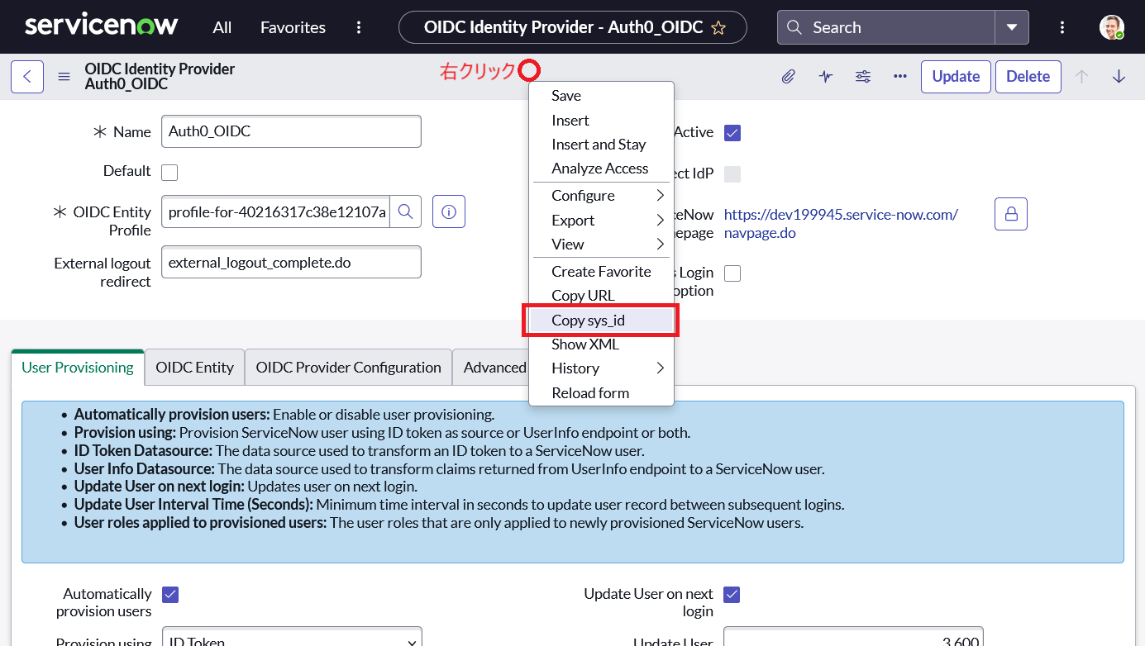
Task: Open the activity stream icon
Action: (x=825, y=76)
